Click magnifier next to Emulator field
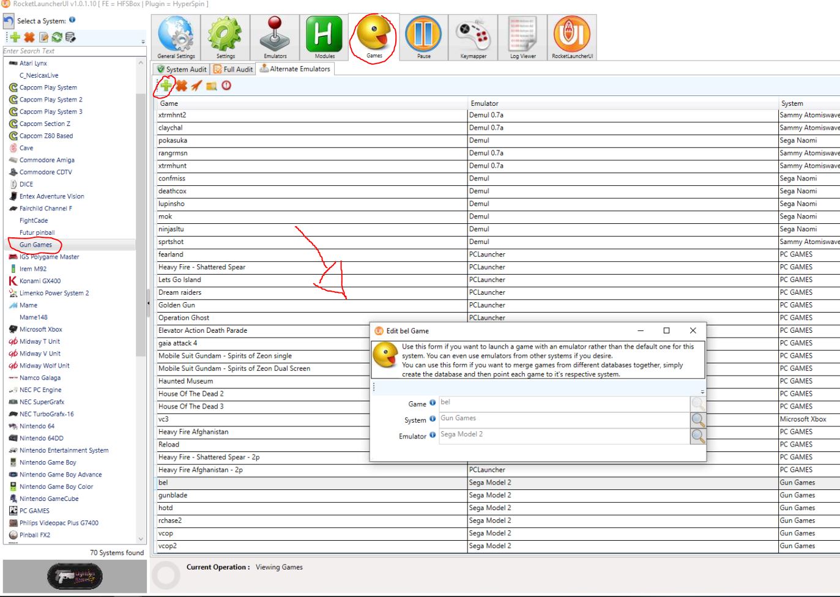 click(x=697, y=436)
